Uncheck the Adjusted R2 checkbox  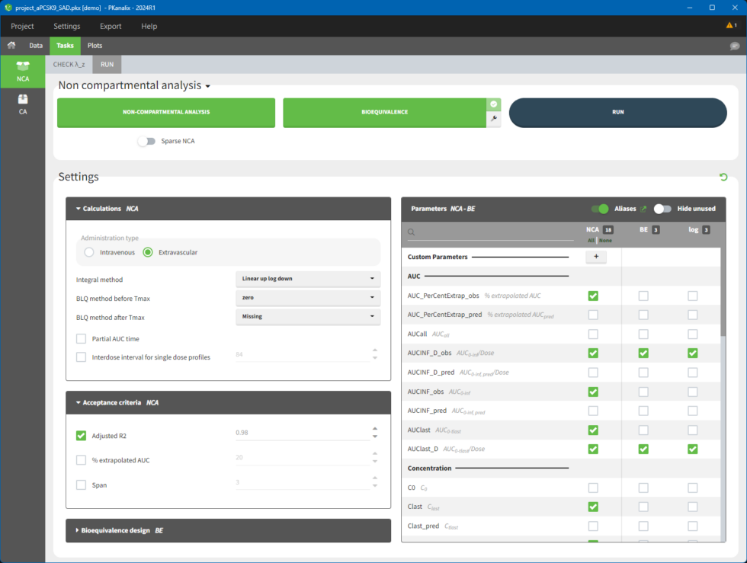[82, 436]
